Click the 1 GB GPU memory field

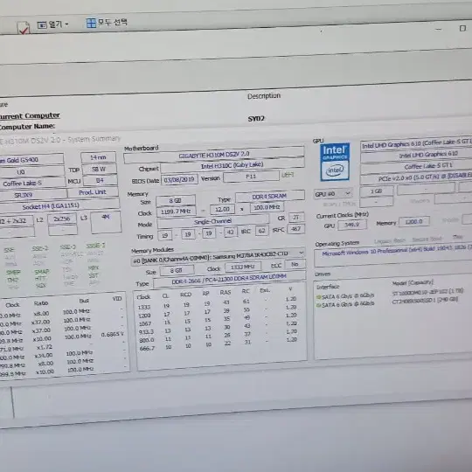pyautogui.click(x=376, y=191)
